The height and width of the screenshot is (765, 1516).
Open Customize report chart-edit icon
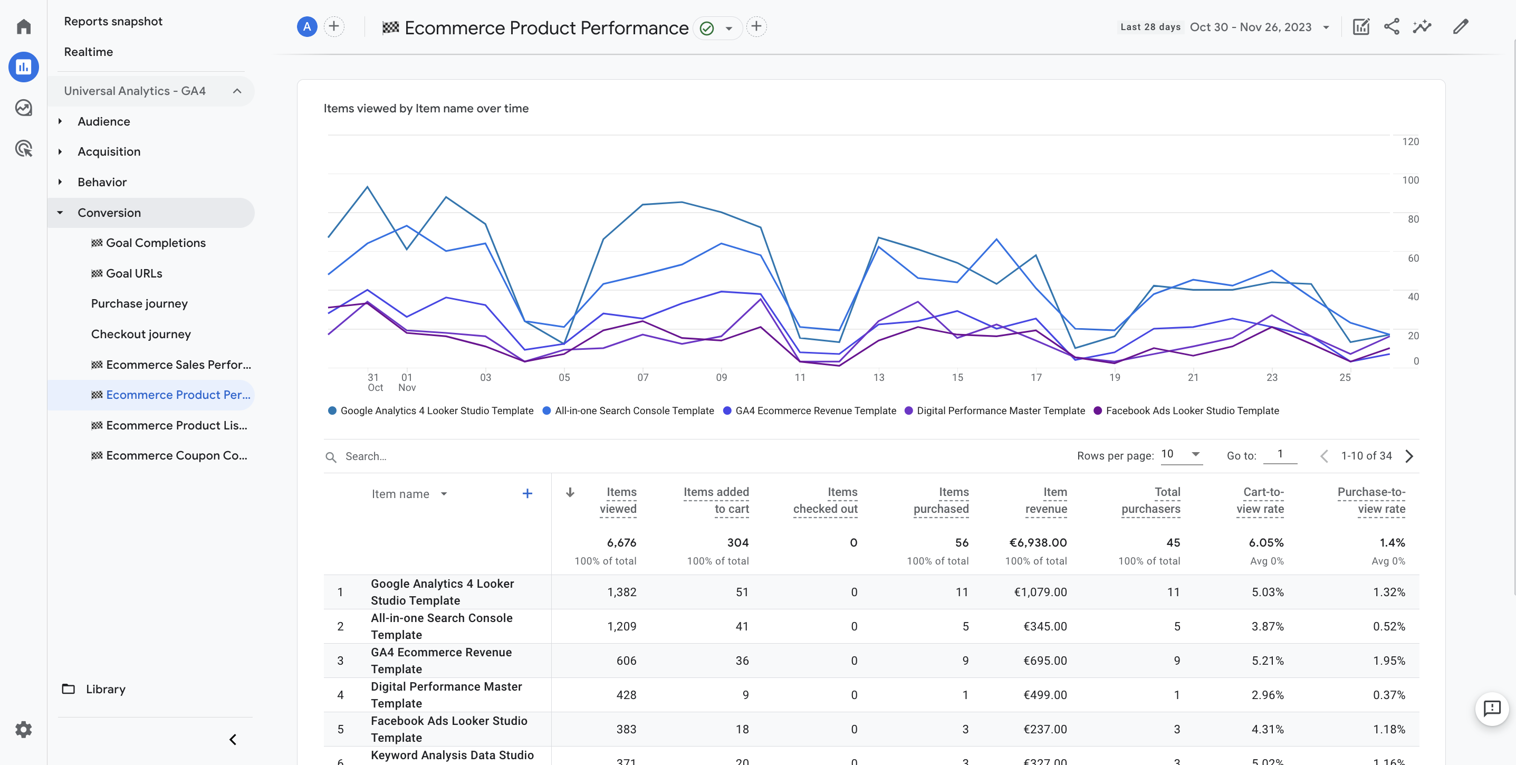1361,26
